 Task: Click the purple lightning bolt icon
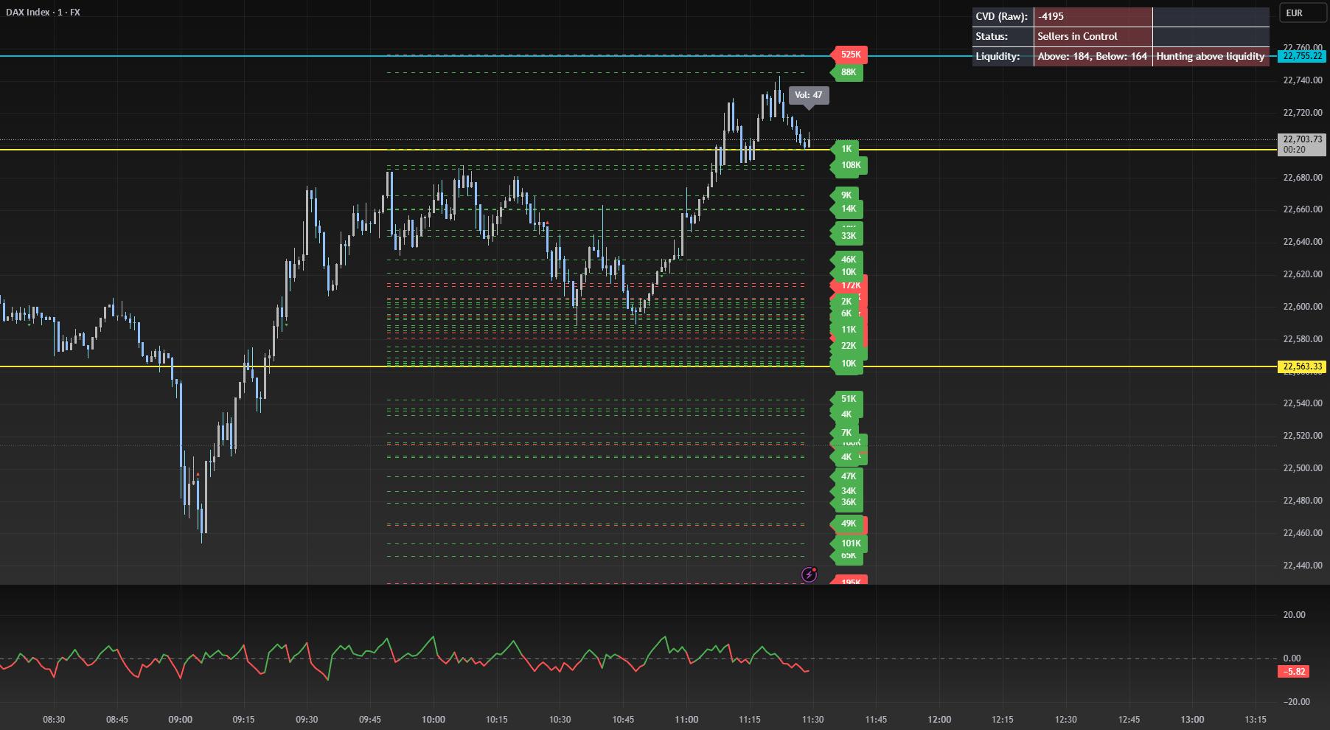click(809, 574)
